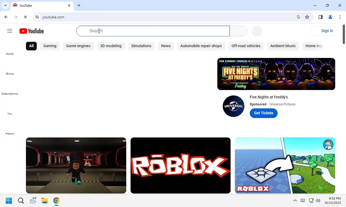This screenshot has width=346, height=207.
Task: Open Chrome three-dot menu
Action: click(340, 17)
